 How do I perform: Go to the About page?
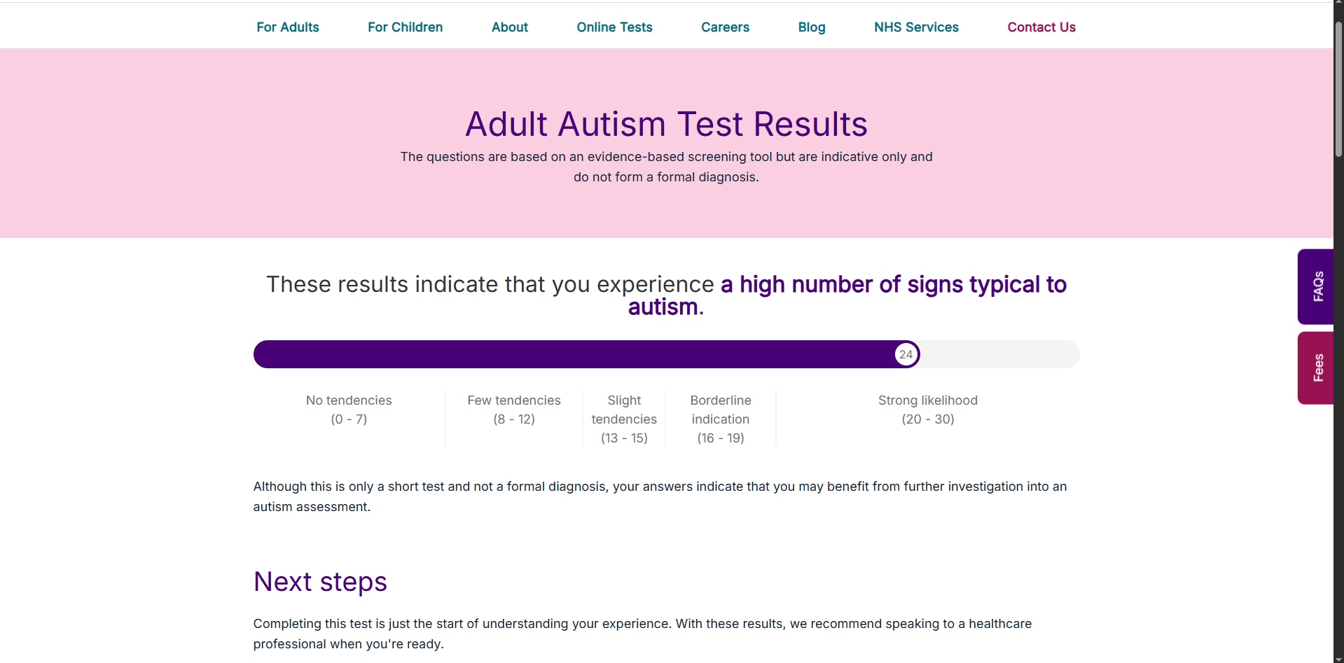pos(509,27)
